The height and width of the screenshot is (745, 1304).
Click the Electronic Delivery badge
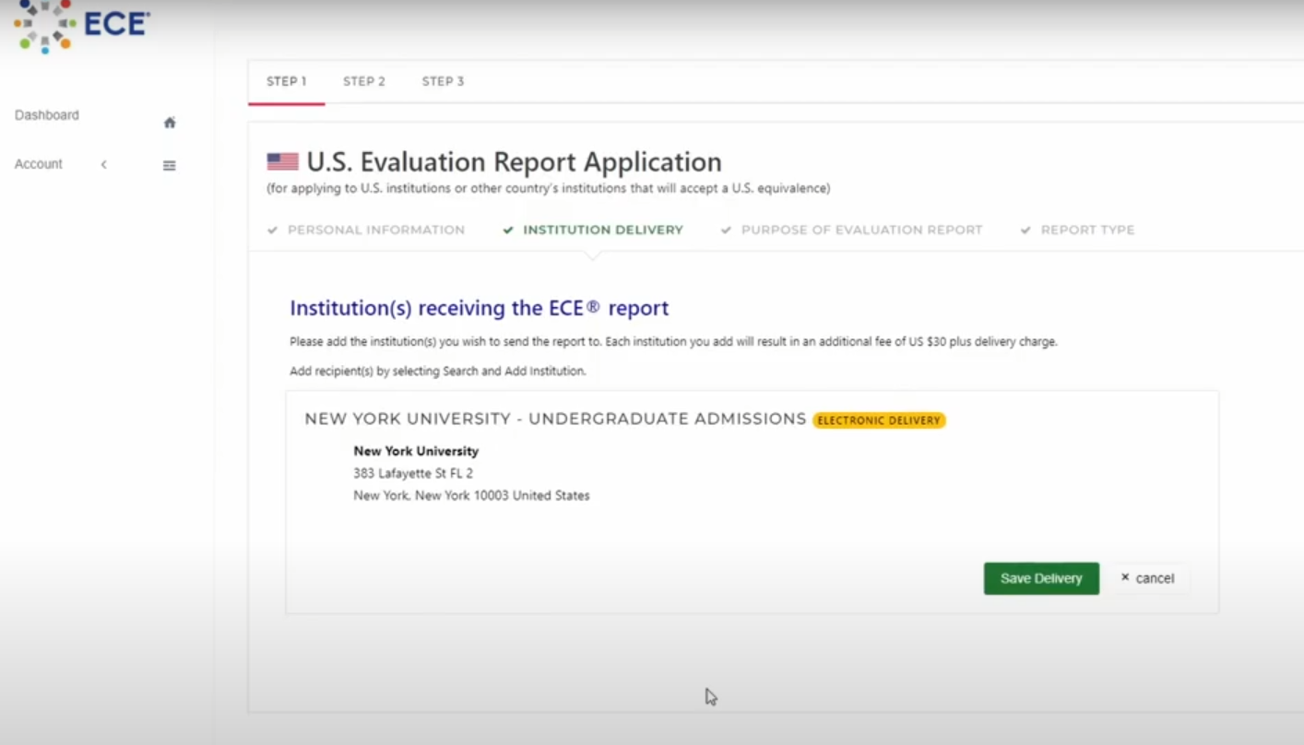pyautogui.click(x=879, y=420)
